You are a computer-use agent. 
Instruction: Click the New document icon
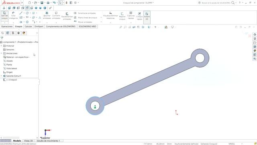(29, 3)
